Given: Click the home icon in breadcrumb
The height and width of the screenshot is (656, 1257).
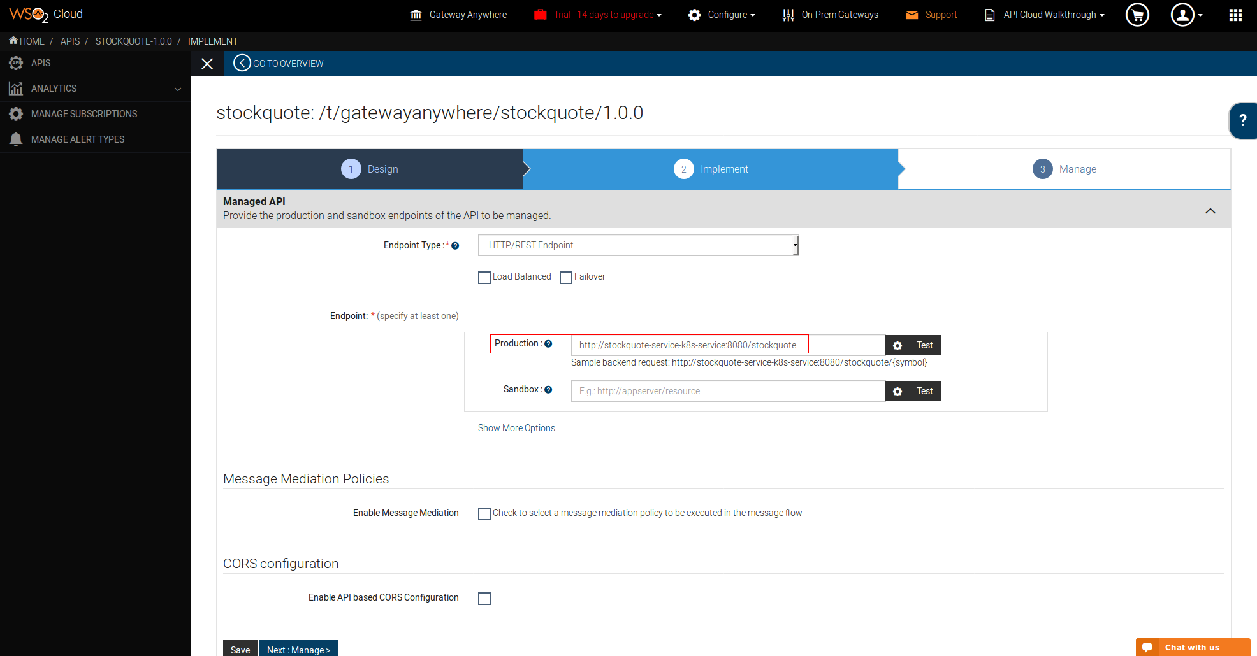Looking at the screenshot, I should (13, 41).
